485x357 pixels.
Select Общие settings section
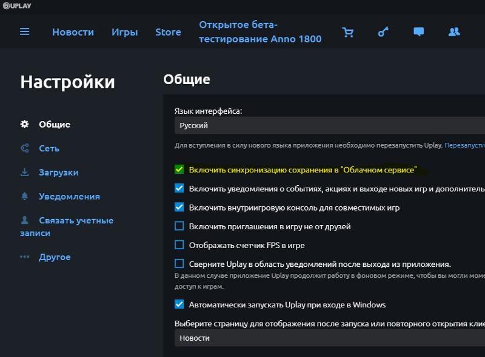tap(55, 124)
